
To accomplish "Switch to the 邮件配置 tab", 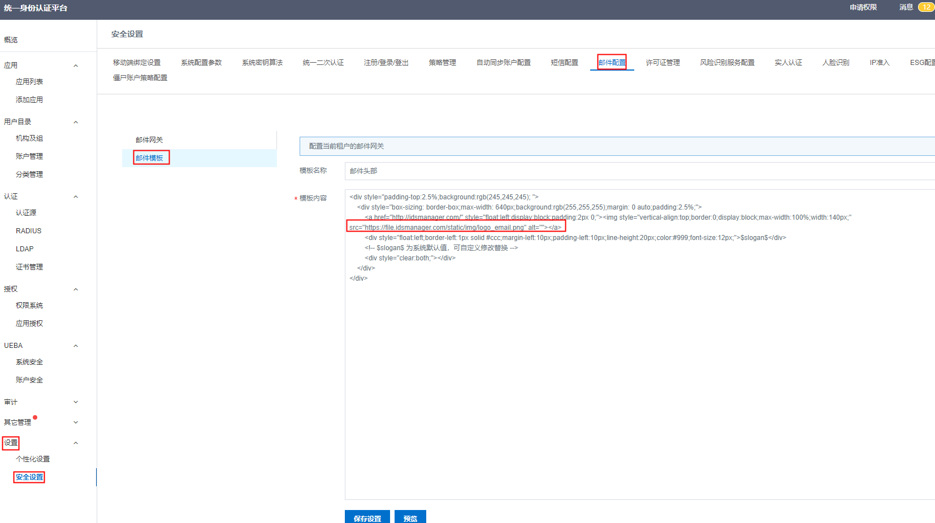I will [612, 62].
